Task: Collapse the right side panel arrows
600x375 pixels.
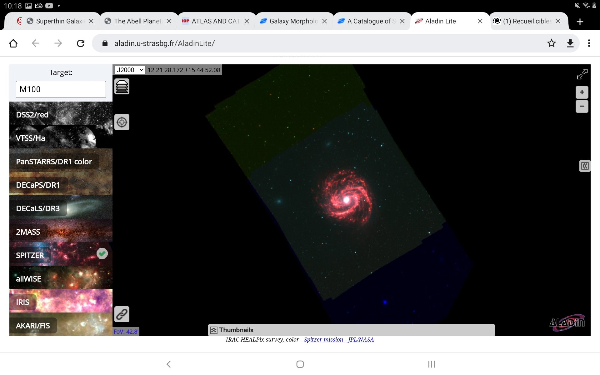Action: (585, 166)
